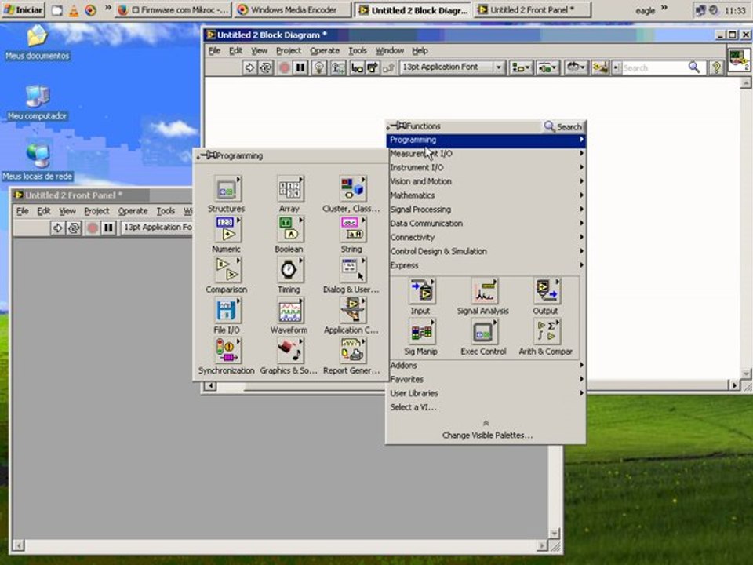Open the Dialog & User palette
Screen dimensions: 753x565
click(x=352, y=269)
